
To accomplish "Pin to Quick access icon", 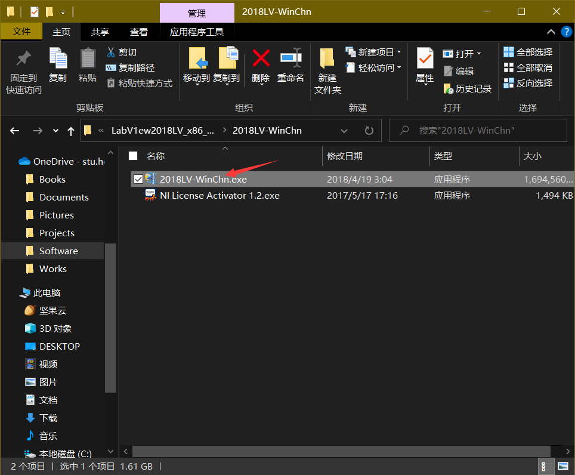I will (x=23, y=58).
